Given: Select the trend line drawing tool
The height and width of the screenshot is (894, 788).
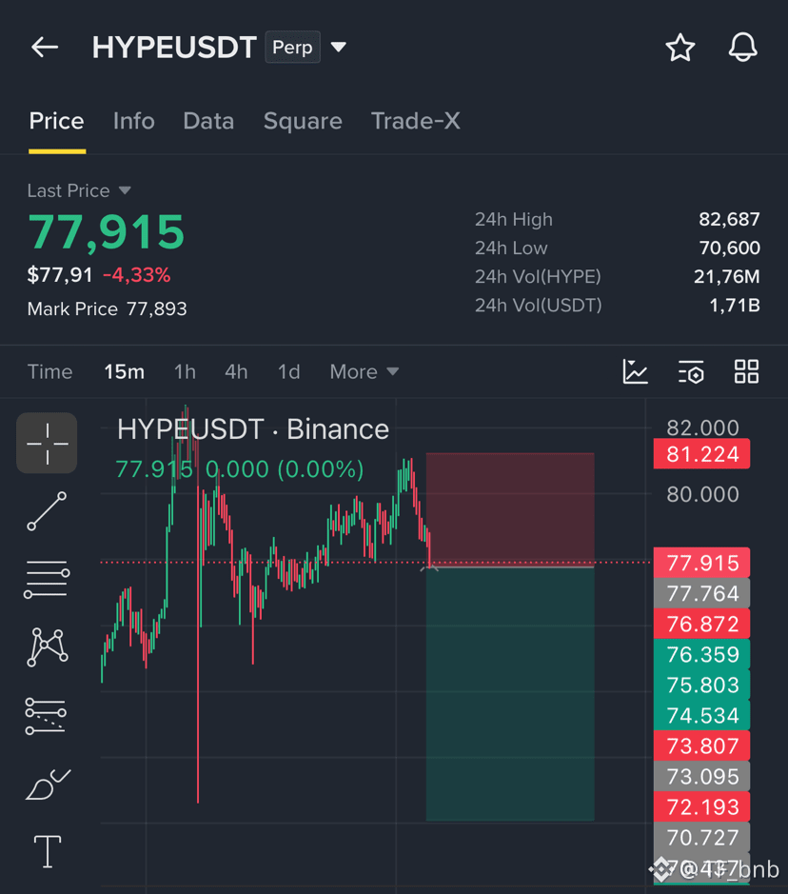Looking at the screenshot, I should [47, 511].
